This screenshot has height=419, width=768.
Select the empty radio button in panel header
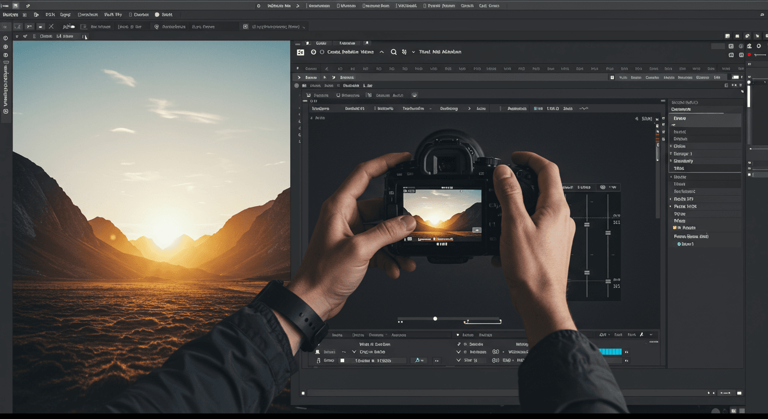pyautogui.click(x=322, y=52)
